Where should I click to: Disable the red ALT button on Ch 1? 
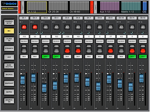[x=24, y=27]
